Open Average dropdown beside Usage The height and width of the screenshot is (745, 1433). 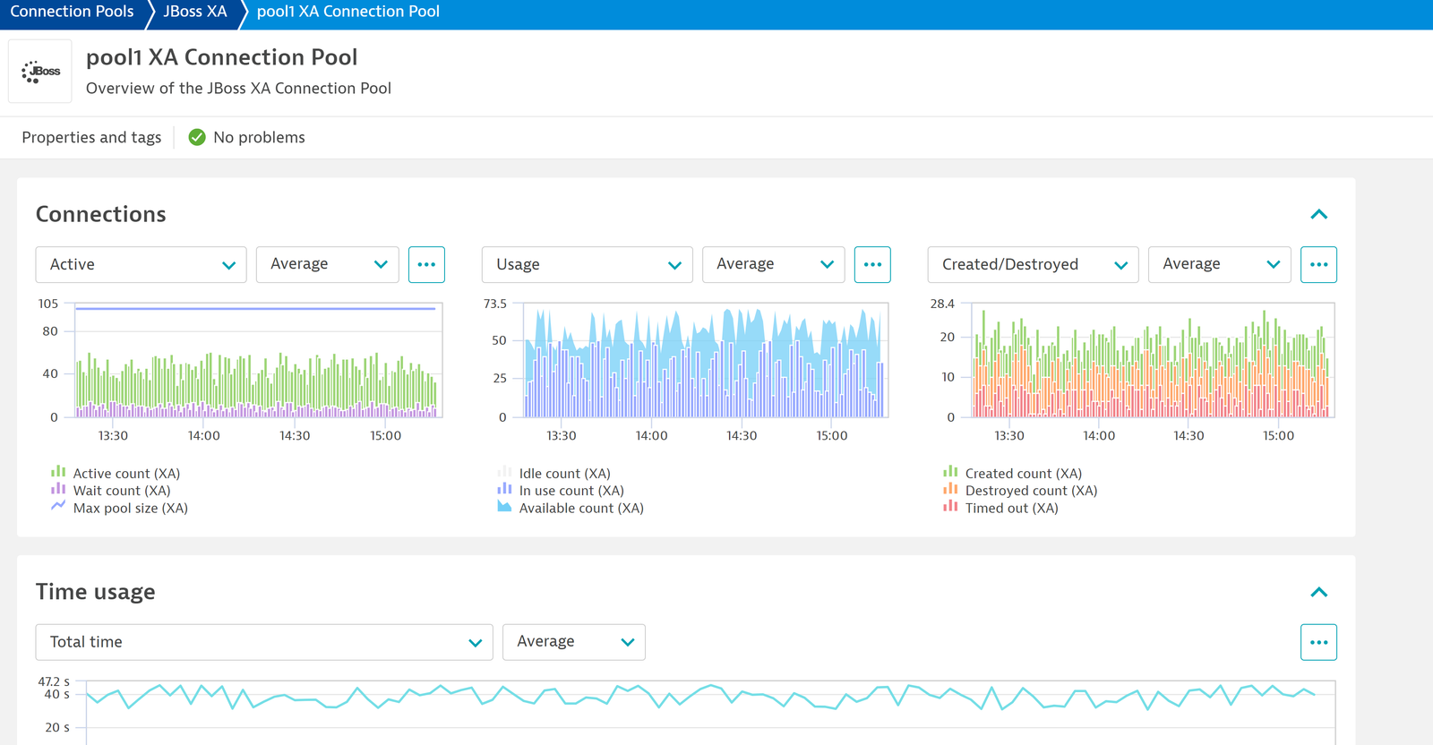click(x=774, y=264)
